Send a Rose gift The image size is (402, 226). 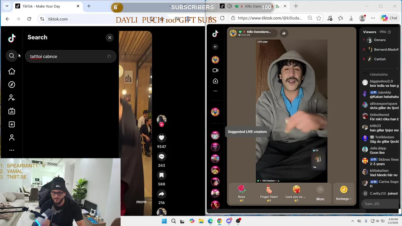[x=242, y=193]
